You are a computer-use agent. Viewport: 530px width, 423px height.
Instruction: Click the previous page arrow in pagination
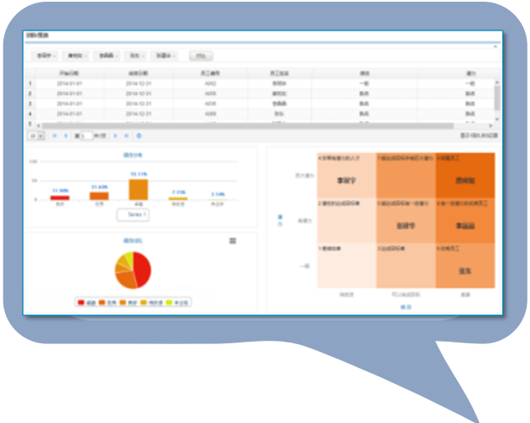66,136
